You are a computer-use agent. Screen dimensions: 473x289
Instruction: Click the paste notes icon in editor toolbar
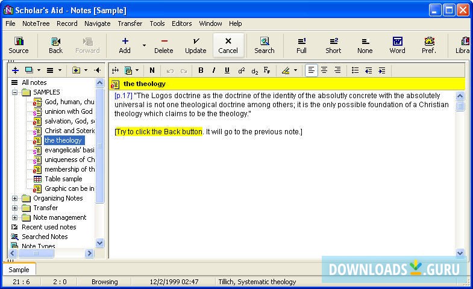point(128,70)
